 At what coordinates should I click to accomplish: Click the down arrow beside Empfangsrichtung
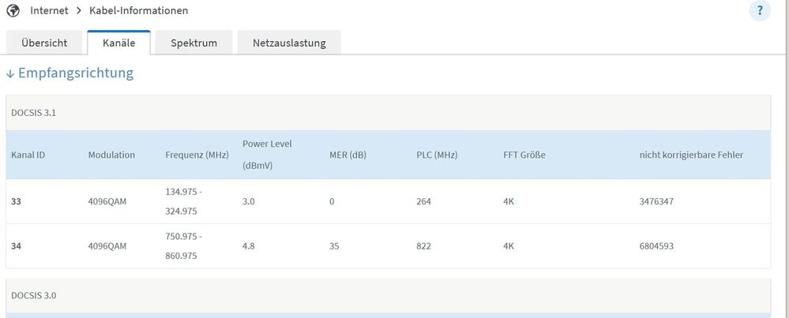coord(10,73)
